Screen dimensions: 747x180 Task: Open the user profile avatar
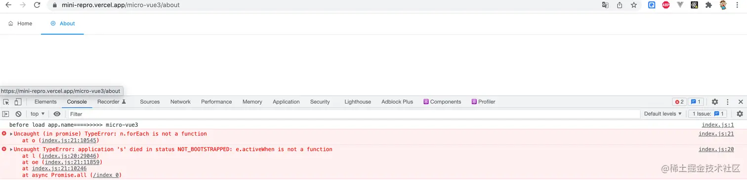[x=723, y=5]
